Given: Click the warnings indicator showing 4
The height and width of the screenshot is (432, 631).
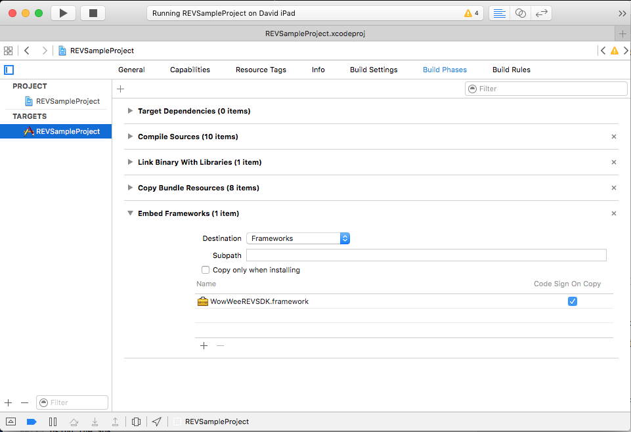Looking at the screenshot, I should pos(471,13).
